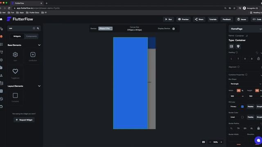Click the canvas fit-to-screen icon near zoom

point(203,142)
